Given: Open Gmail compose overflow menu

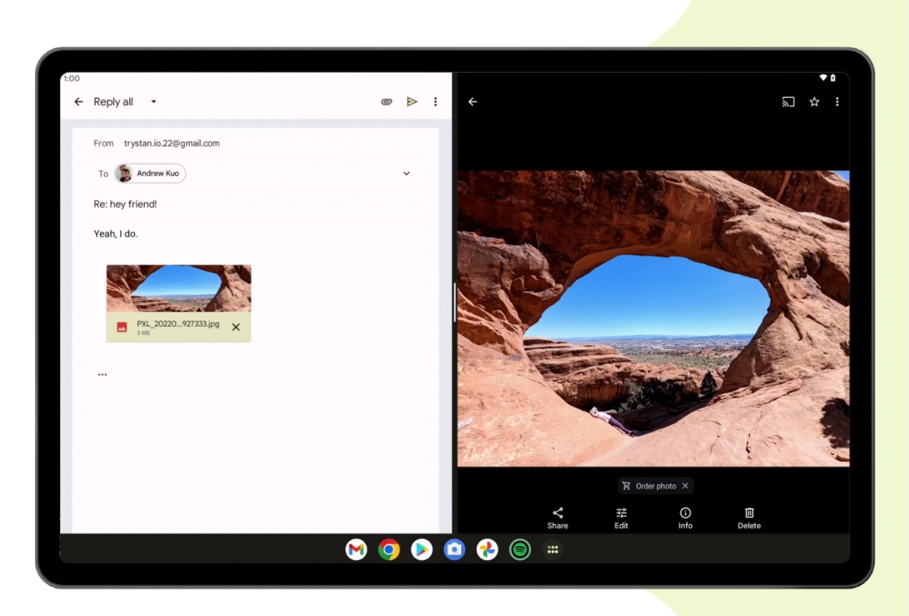Looking at the screenshot, I should click(435, 102).
